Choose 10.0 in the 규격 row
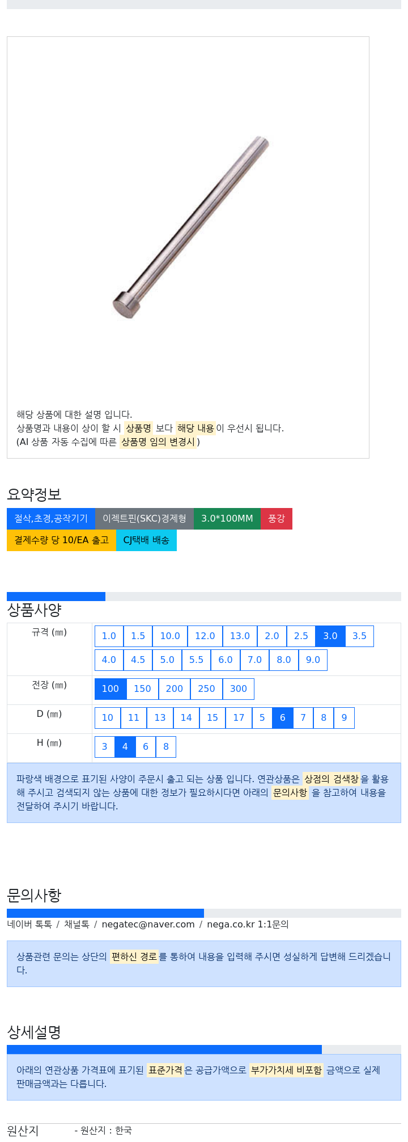Viewport: 408px width, 1142px height. [x=170, y=636]
